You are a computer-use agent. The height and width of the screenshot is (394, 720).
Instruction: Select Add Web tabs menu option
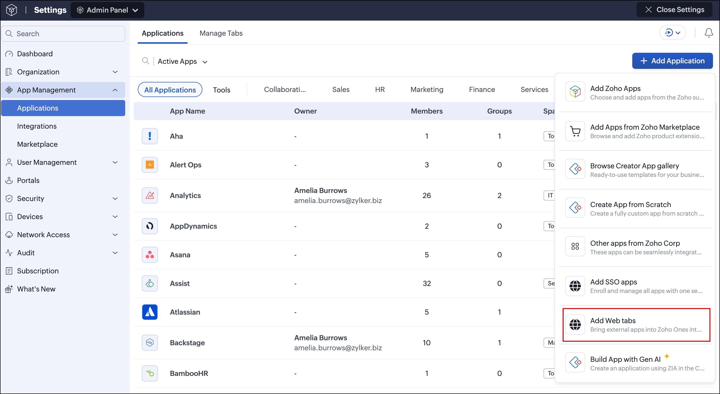tap(636, 325)
